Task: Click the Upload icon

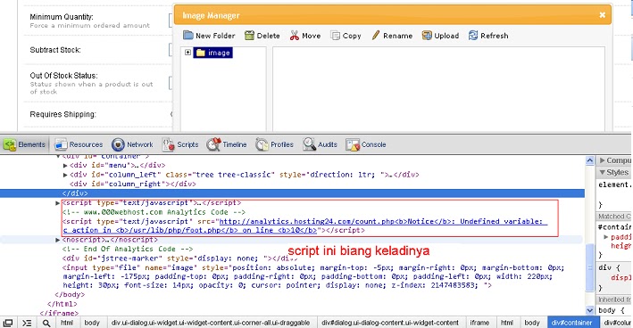Action: tap(427, 36)
